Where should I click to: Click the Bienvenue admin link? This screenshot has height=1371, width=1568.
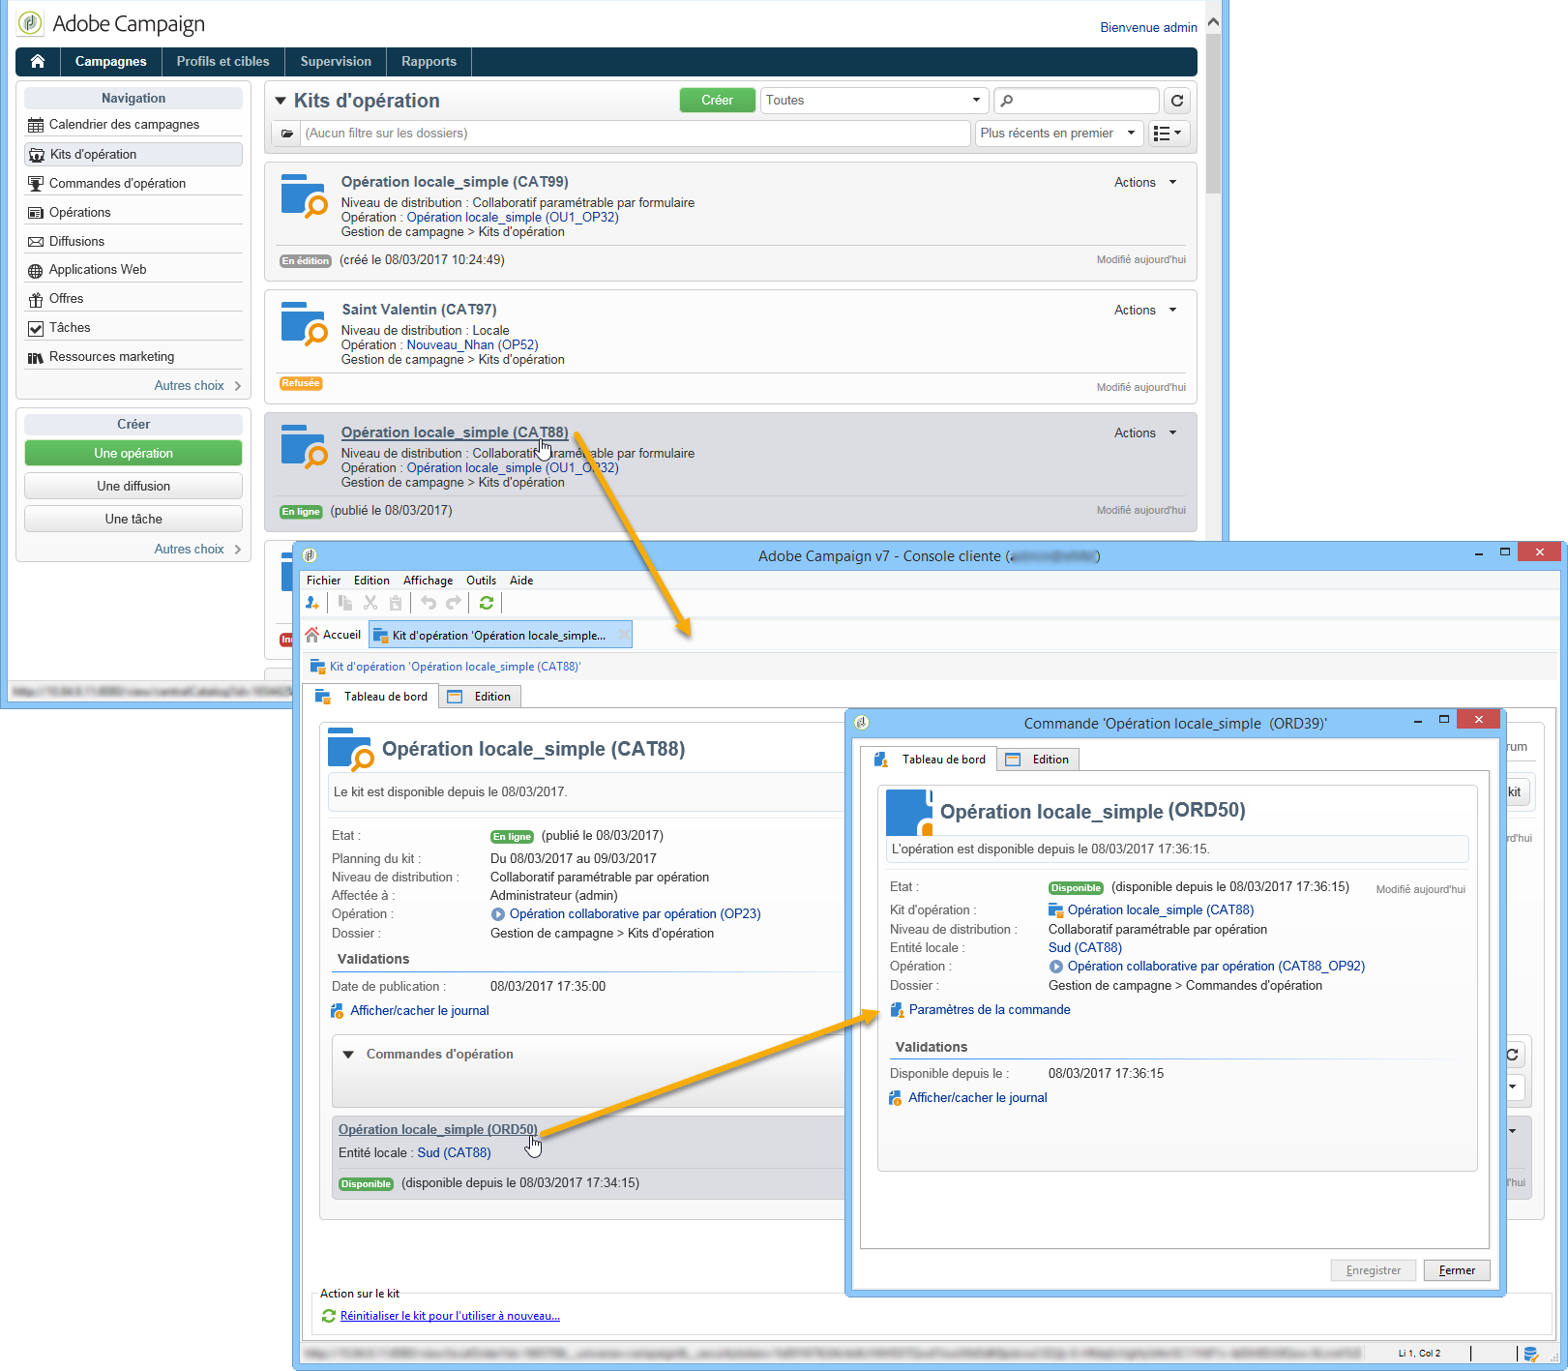coord(1148,28)
